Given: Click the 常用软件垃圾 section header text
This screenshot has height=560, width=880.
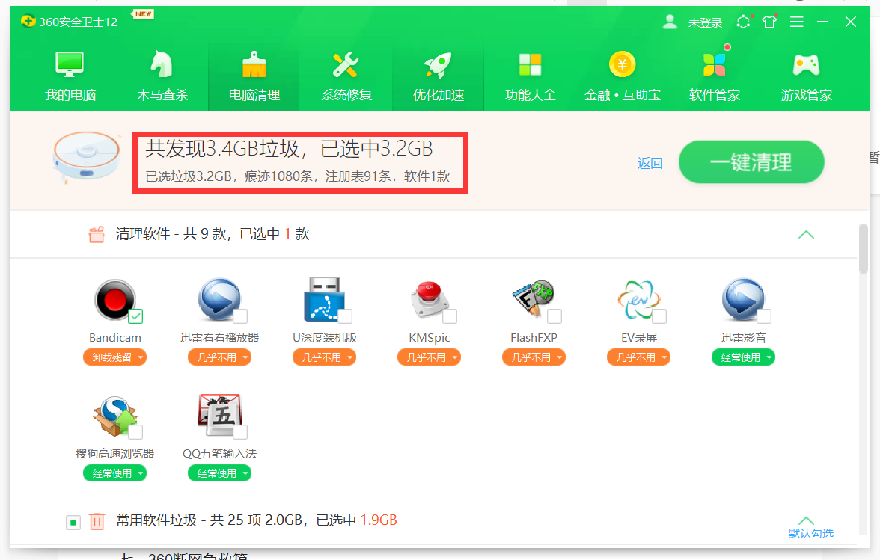Looking at the screenshot, I should 257,520.
